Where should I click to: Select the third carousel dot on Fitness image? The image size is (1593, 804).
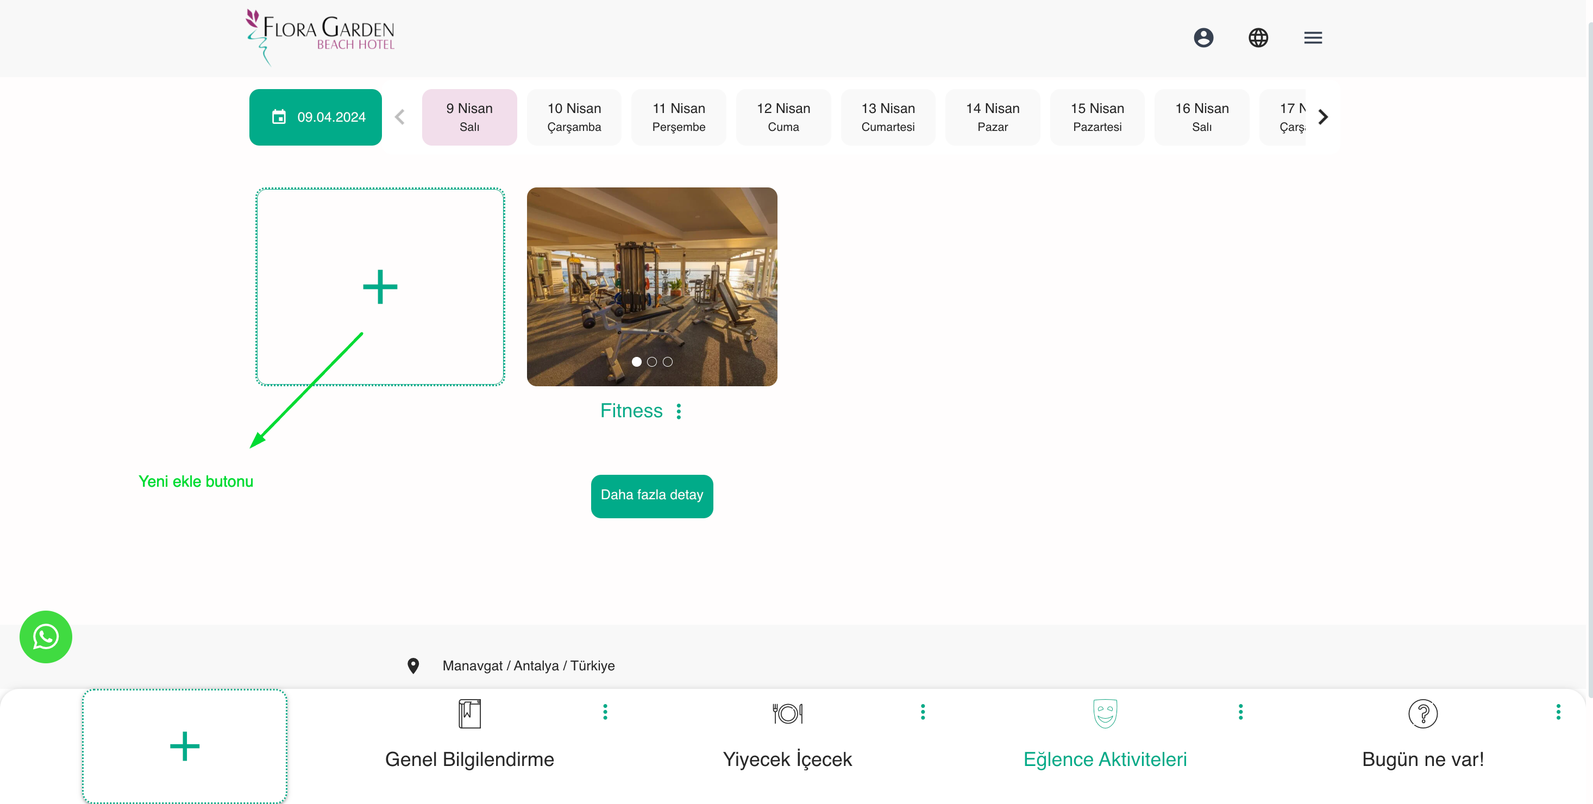pyautogui.click(x=667, y=362)
